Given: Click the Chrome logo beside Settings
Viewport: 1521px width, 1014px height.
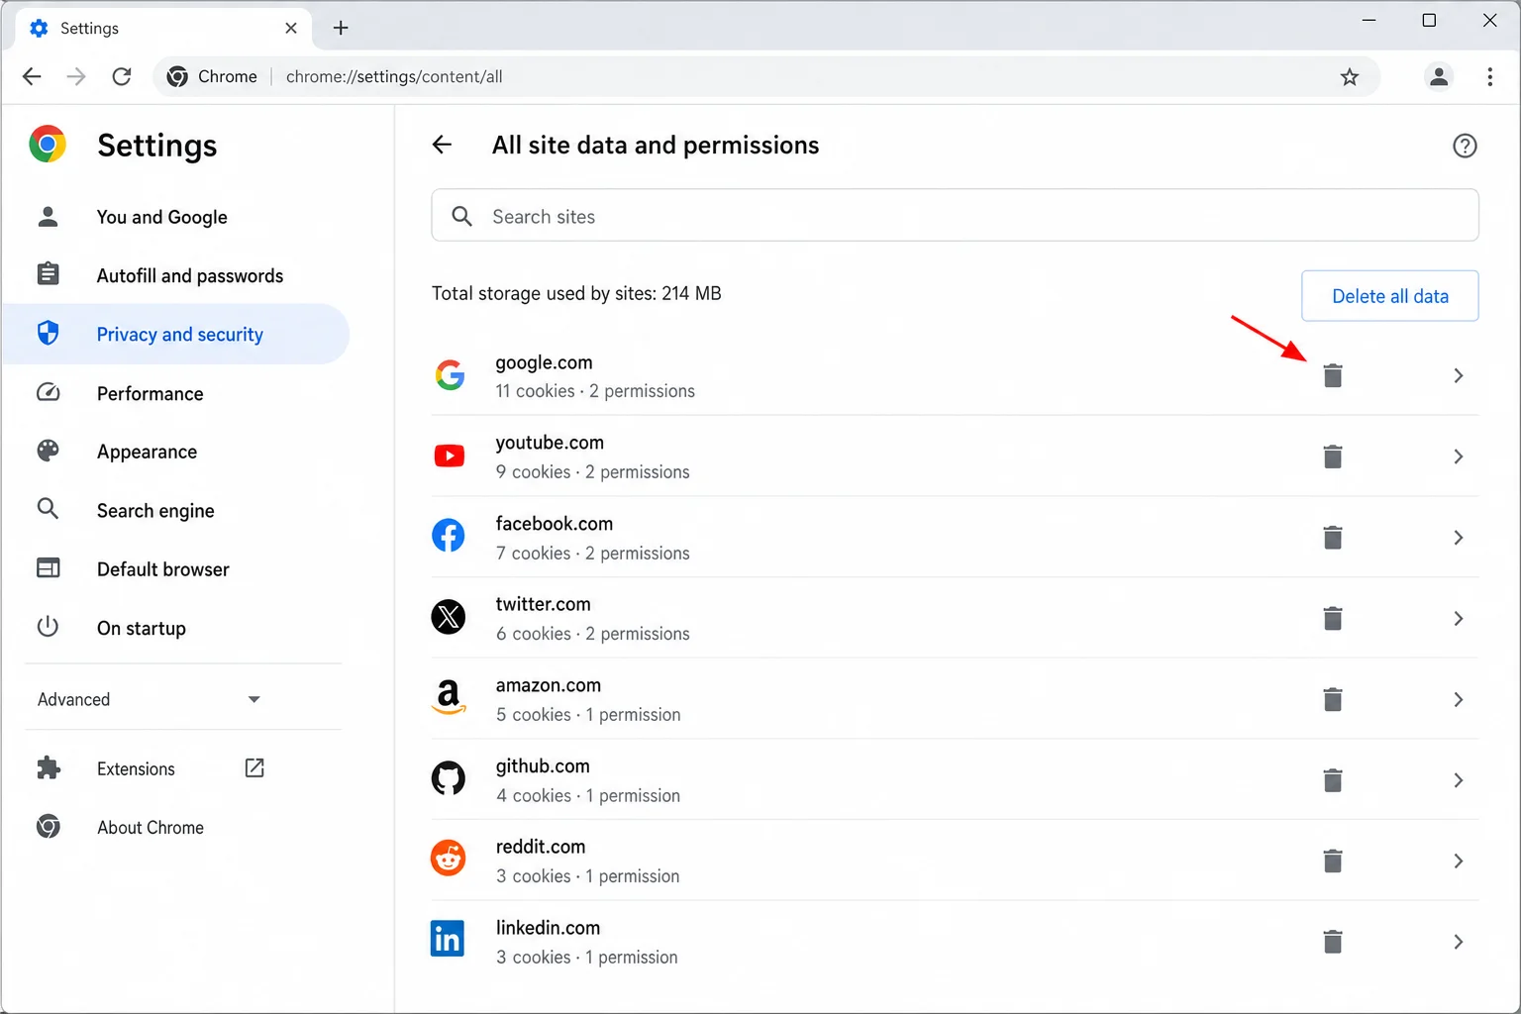Looking at the screenshot, I should pos(48,145).
